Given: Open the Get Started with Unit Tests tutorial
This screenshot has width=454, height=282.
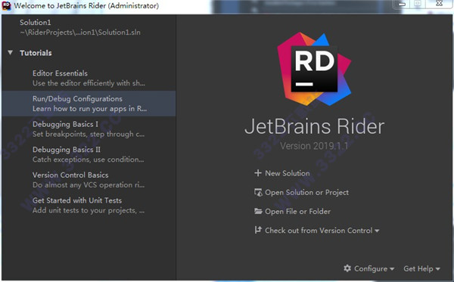Looking at the screenshot, I should 89,206.
